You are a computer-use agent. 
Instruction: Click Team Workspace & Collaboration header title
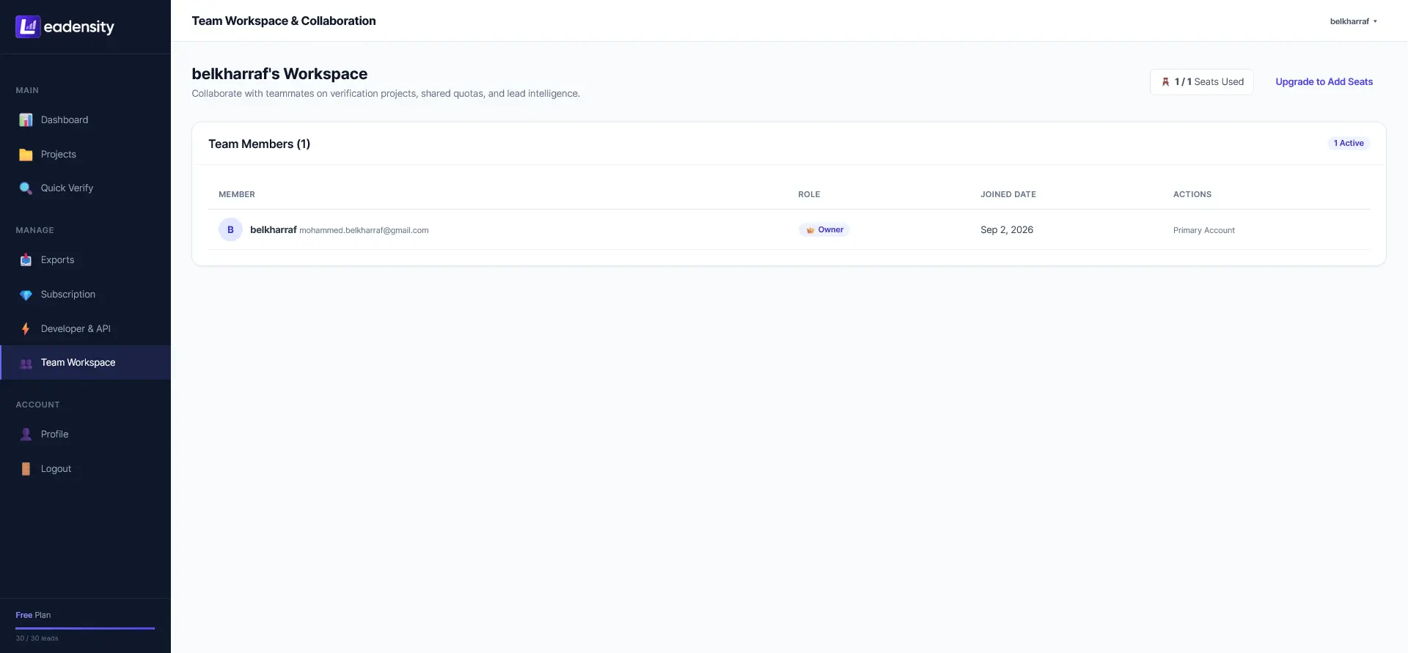tap(284, 21)
